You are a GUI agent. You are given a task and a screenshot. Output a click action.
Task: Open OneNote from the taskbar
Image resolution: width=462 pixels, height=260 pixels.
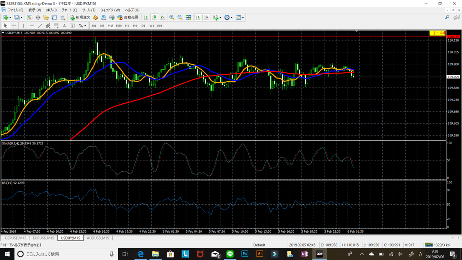click(x=304, y=254)
